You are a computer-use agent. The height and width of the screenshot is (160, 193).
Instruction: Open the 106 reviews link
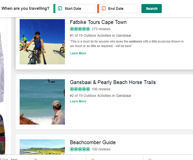(x=101, y=89)
